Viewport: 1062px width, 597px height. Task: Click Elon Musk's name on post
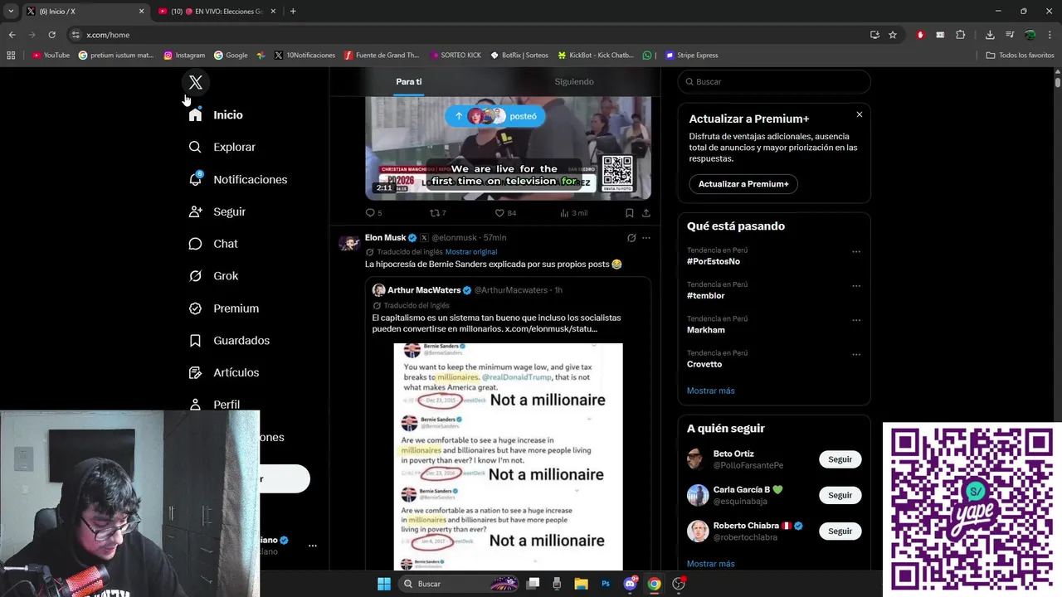coord(385,238)
